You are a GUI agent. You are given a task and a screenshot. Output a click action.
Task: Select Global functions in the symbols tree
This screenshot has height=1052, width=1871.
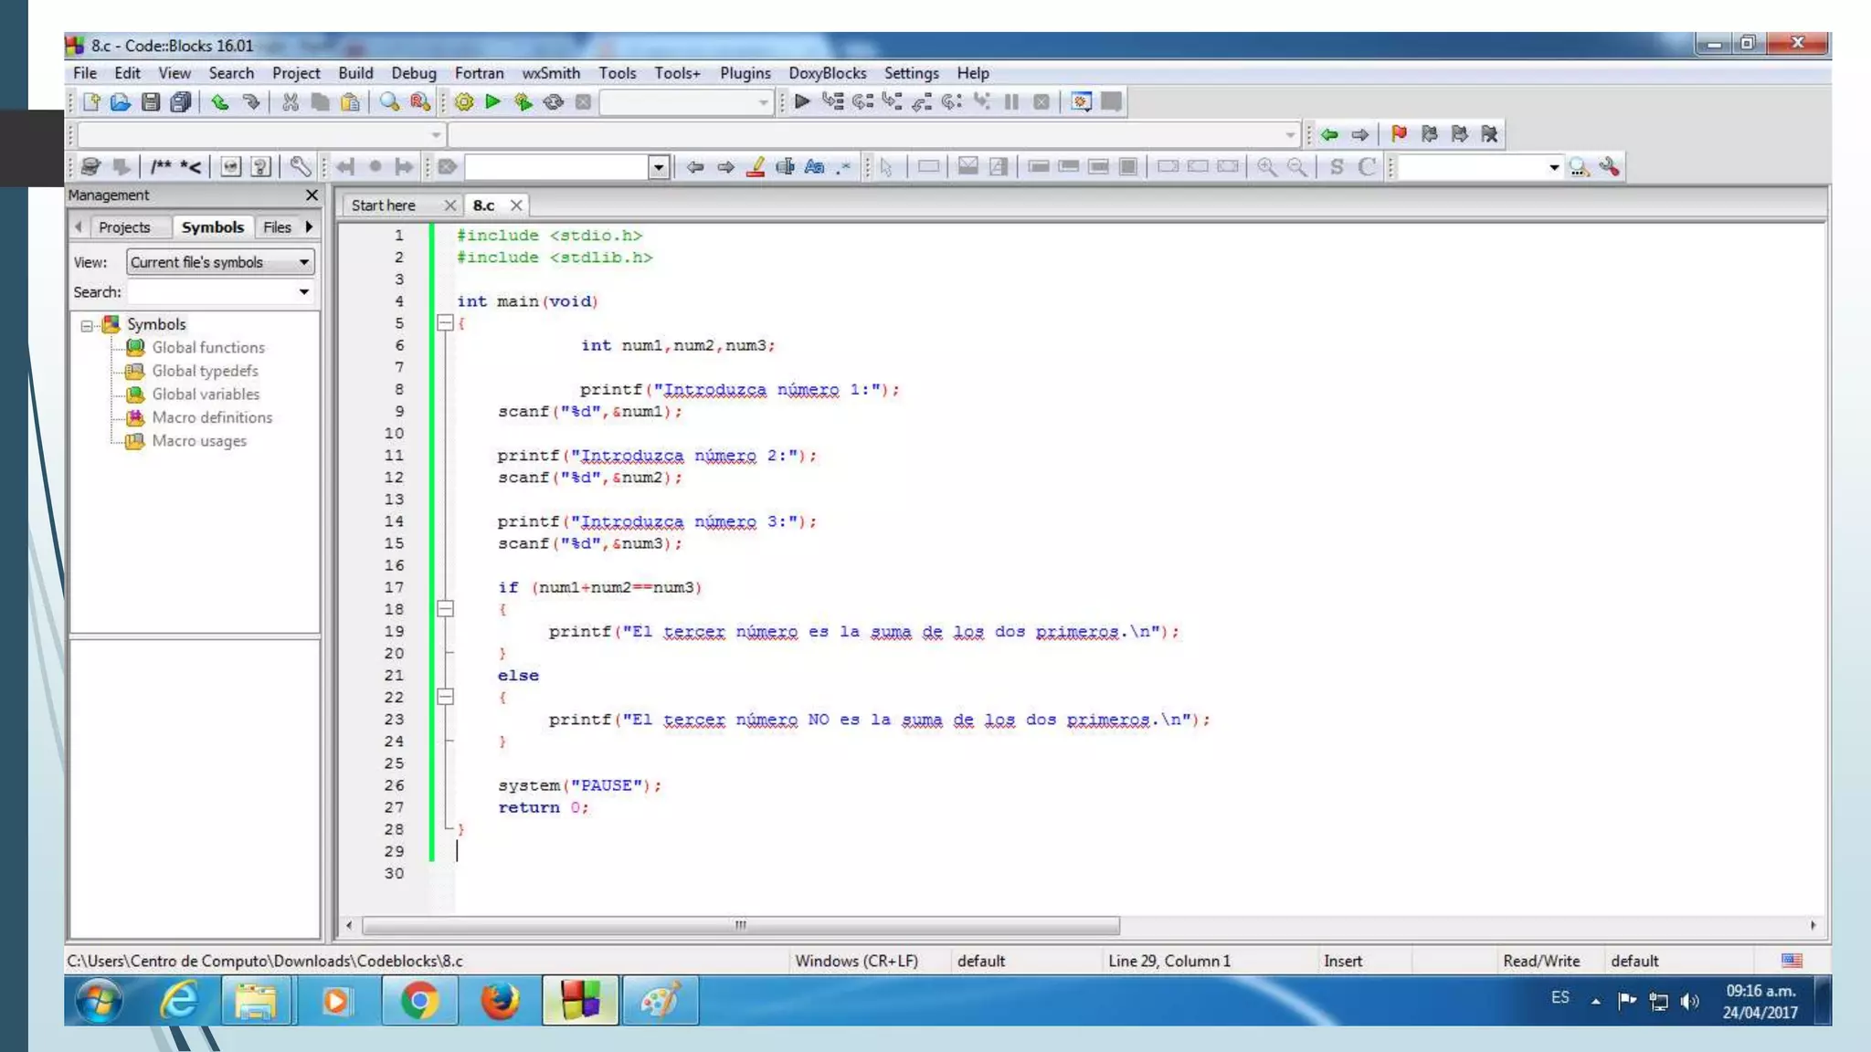click(207, 348)
